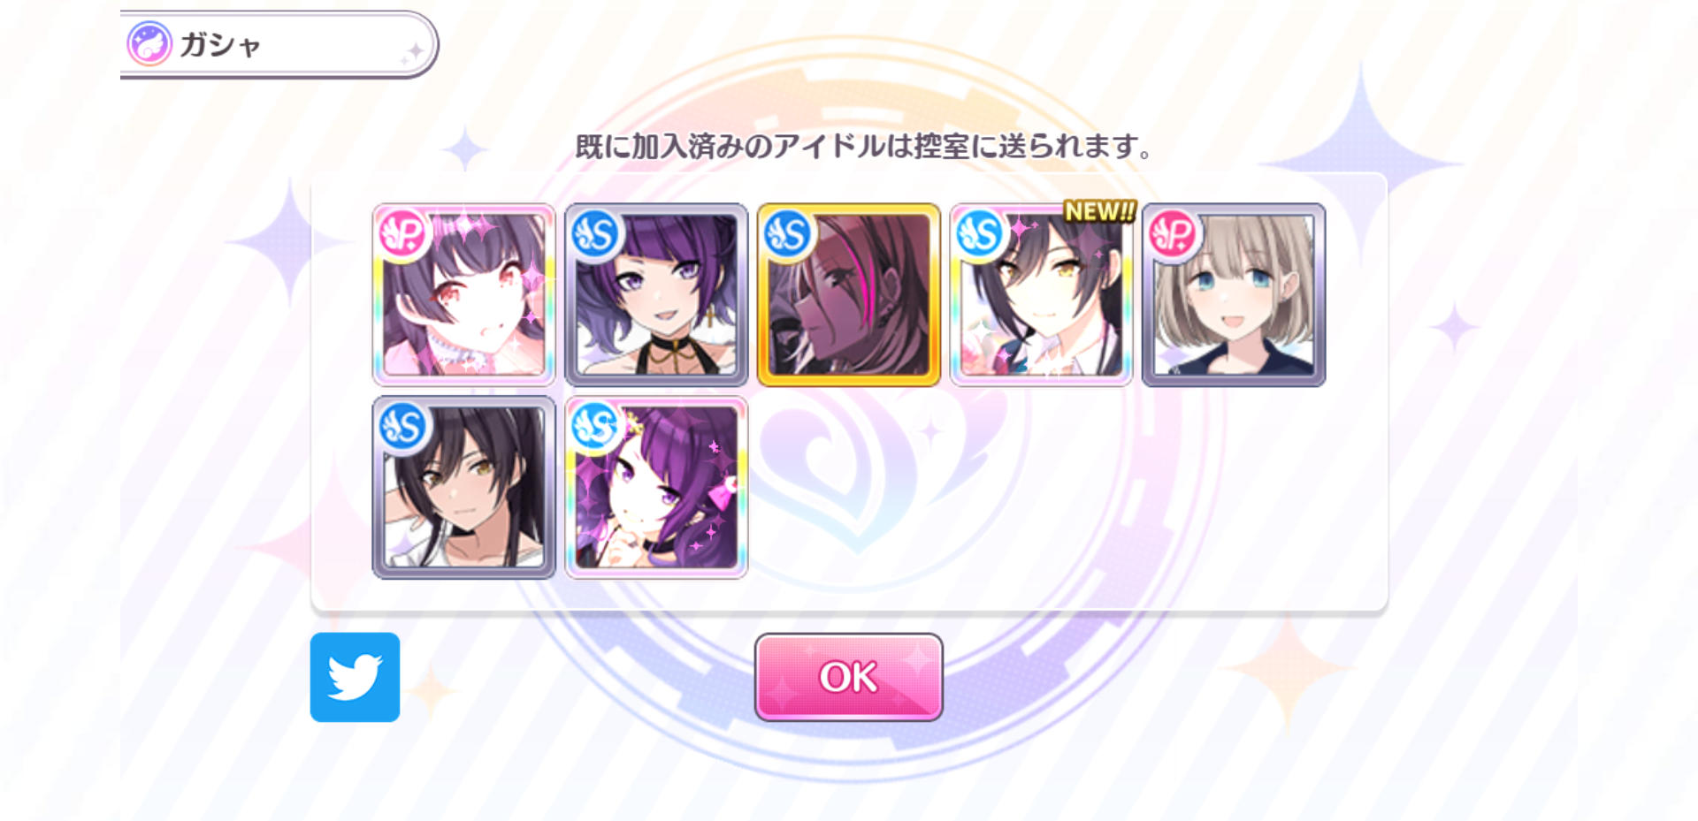Screen dimensions: 1698x821
Task: Click the pink P badge on the blonde girl card
Action: [1173, 234]
